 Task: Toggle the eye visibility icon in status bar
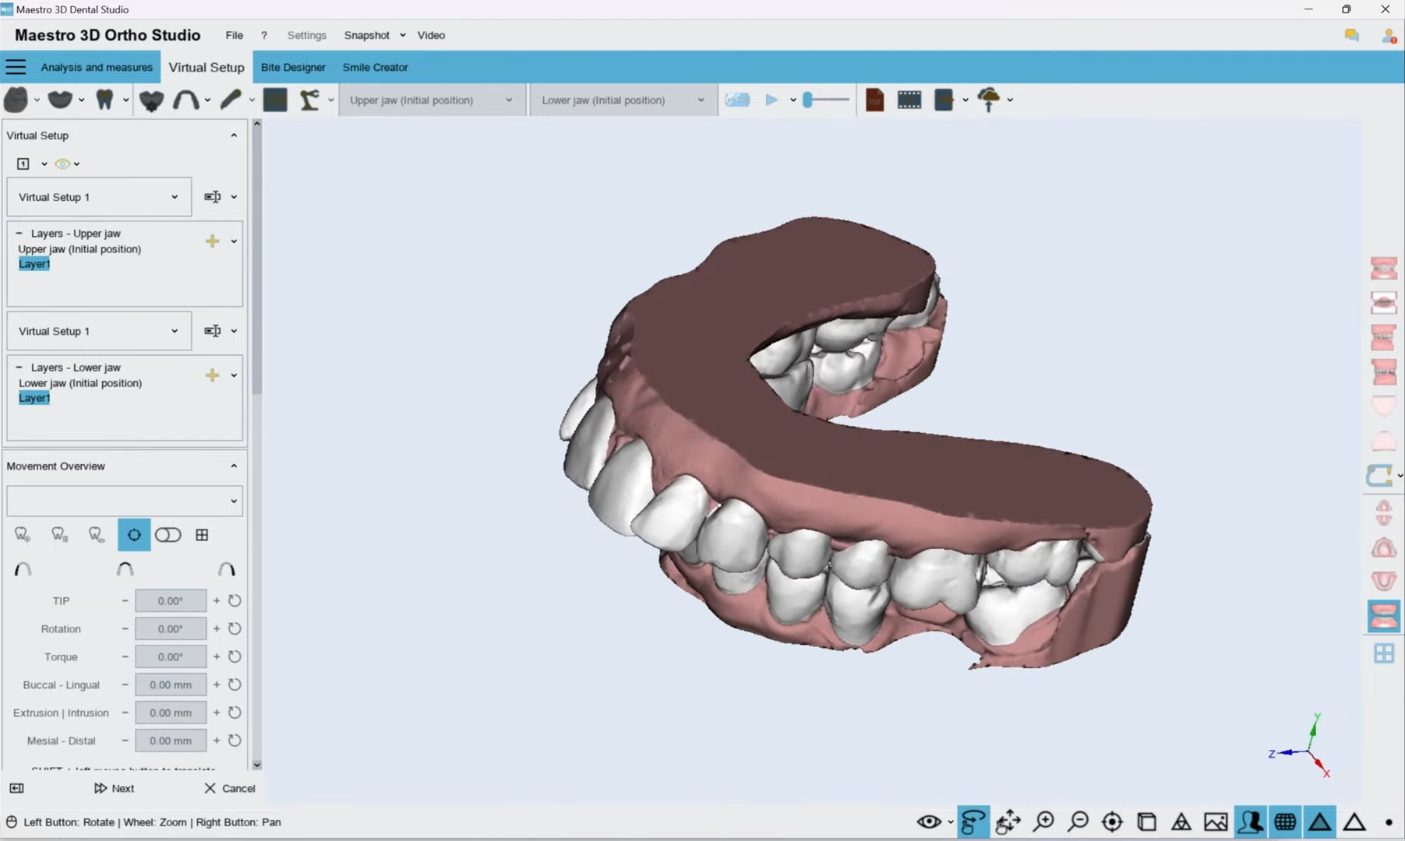click(928, 822)
